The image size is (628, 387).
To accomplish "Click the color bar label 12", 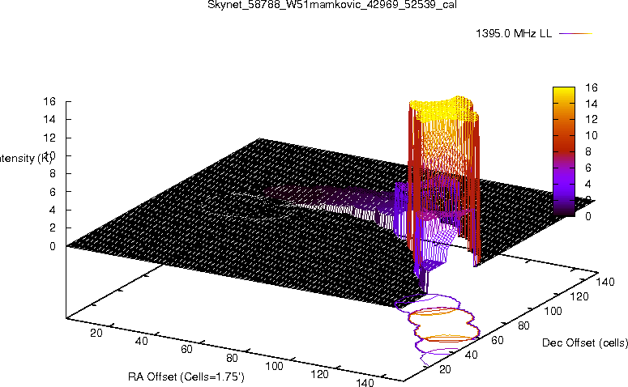I will pyautogui.click(x=592, y=119).
